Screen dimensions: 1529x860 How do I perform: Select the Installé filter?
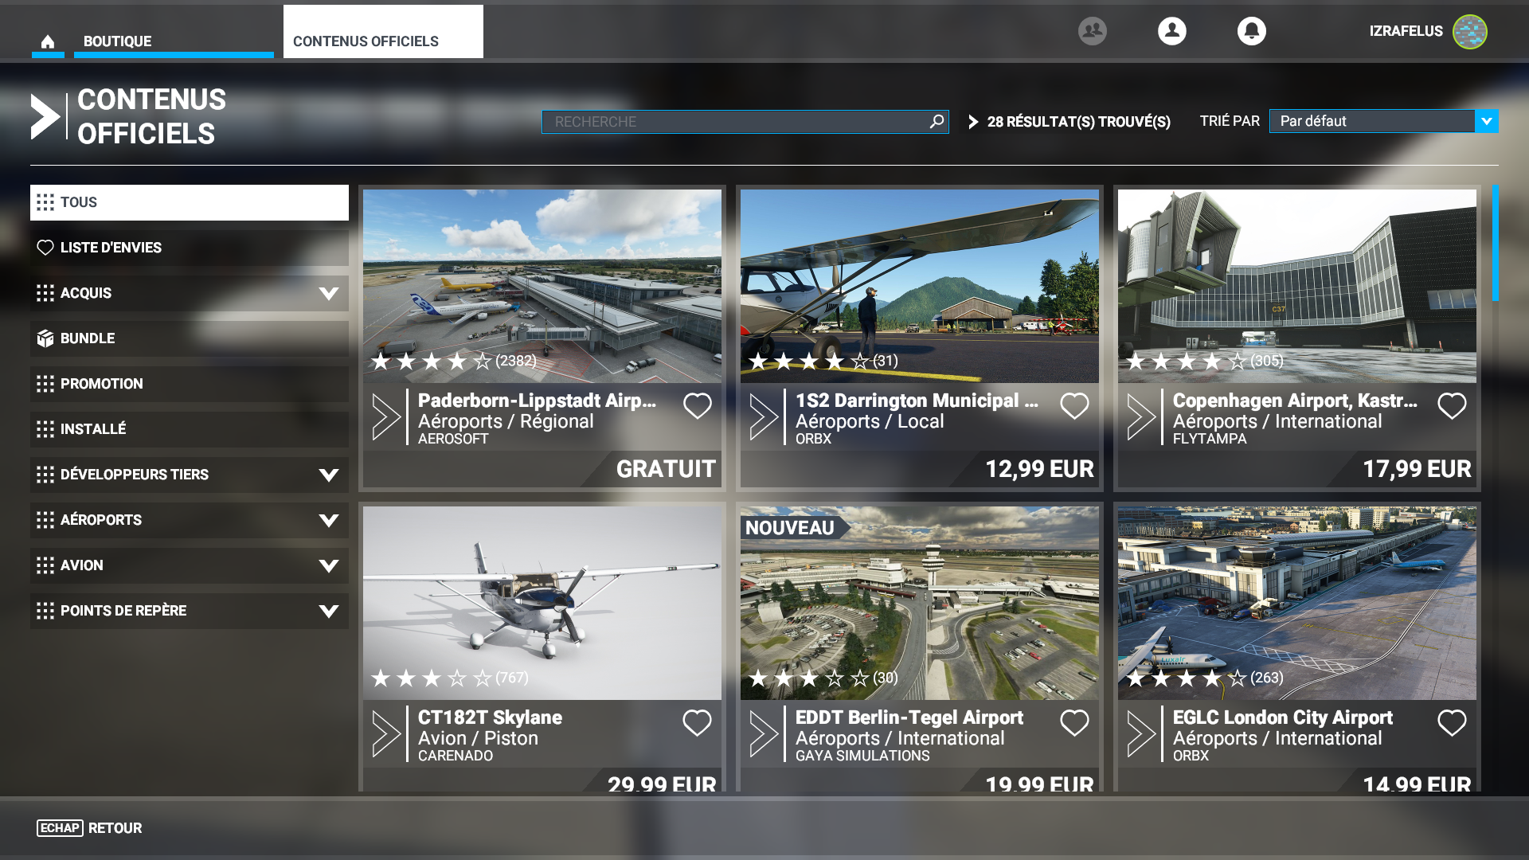coord(190,429)
